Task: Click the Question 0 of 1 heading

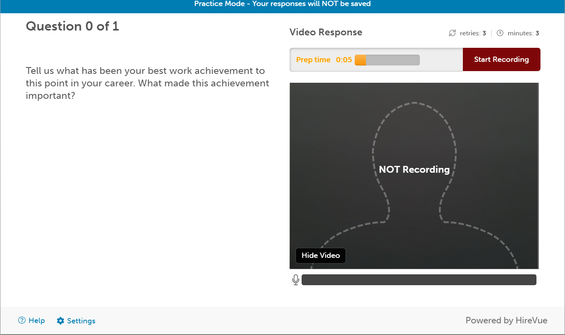Action: 72,27
